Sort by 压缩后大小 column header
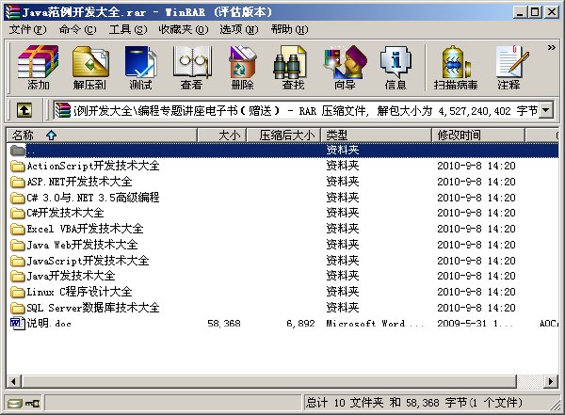The image size is (565, 415). (x=284, y=136)
